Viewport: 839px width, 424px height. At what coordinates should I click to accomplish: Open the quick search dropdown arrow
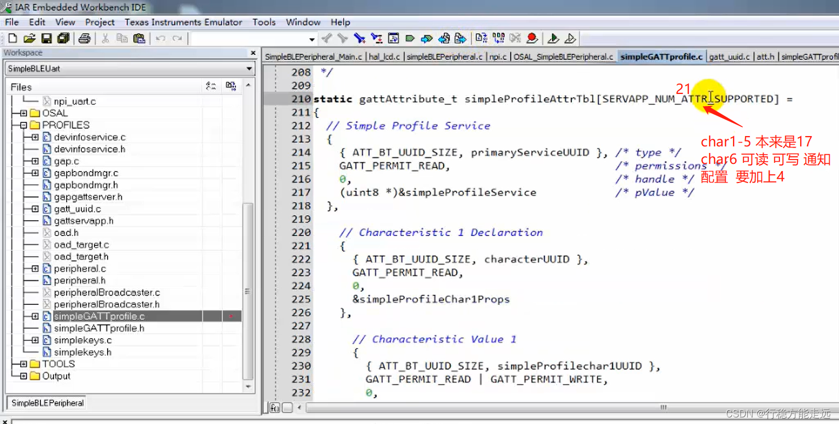(312, 39)
